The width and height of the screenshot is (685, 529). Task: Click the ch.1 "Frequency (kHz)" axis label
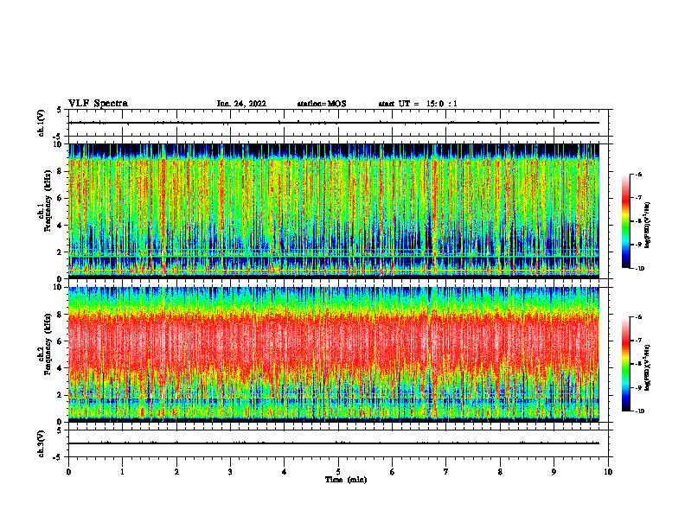48,201
